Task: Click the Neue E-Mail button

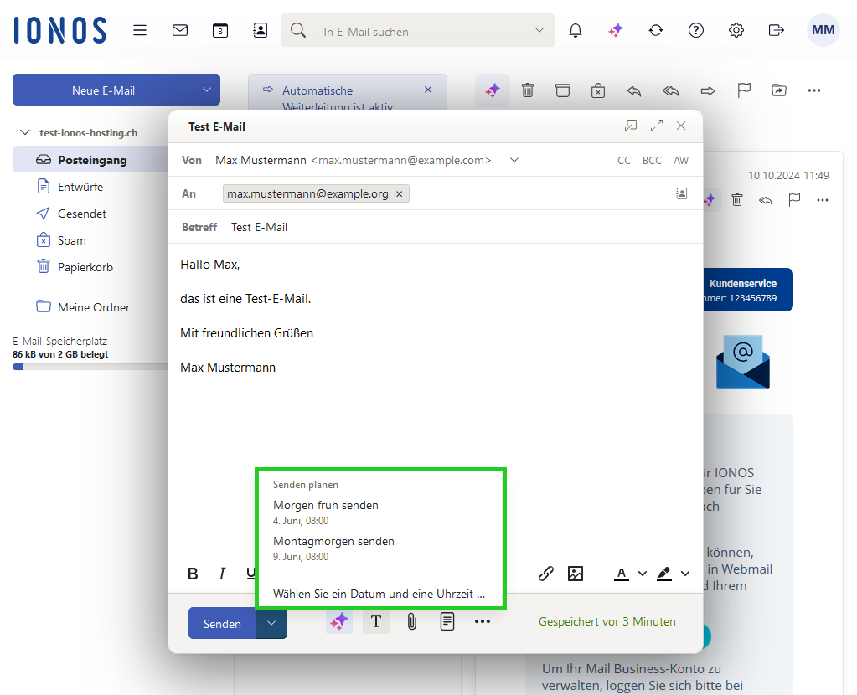Action: click(104, 90)
